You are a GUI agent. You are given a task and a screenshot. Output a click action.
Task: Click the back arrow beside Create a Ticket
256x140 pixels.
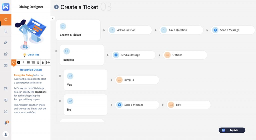coord(56,7)
